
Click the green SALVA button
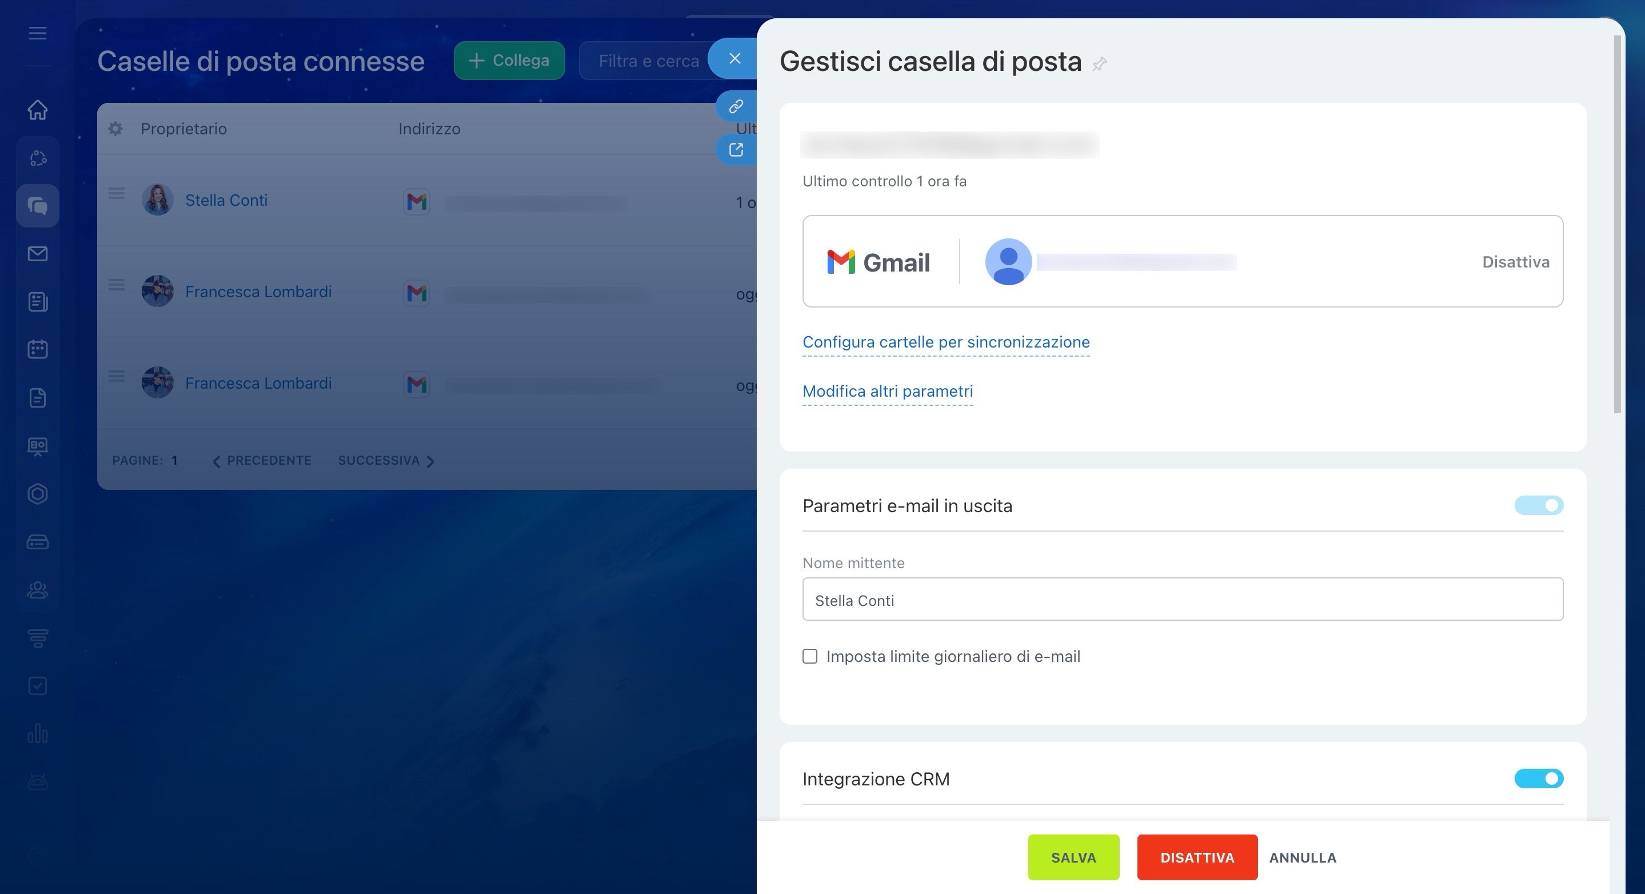pos(1073,857)
